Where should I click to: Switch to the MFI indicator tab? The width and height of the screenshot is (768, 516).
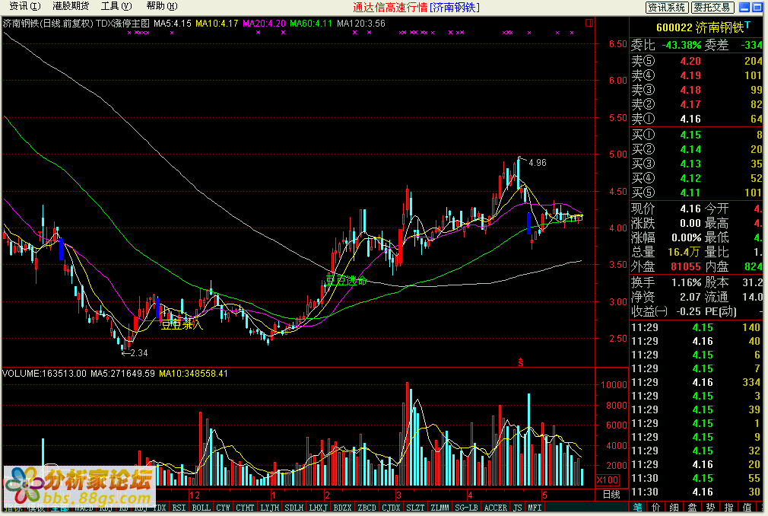coord(535,508)
